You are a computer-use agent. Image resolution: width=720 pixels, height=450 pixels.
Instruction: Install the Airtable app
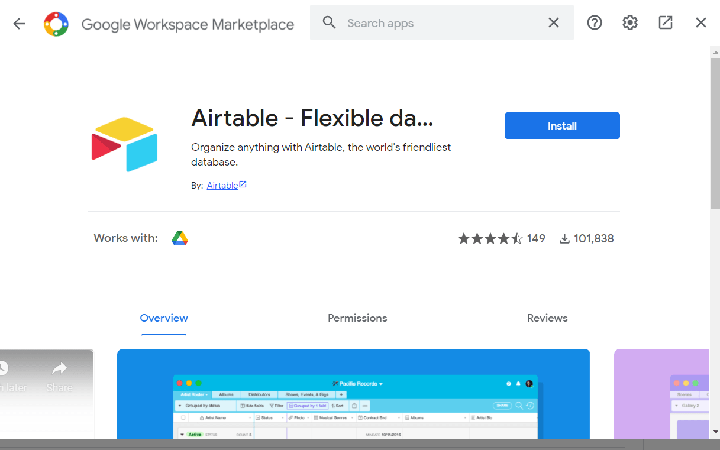[x=562, y=126]
